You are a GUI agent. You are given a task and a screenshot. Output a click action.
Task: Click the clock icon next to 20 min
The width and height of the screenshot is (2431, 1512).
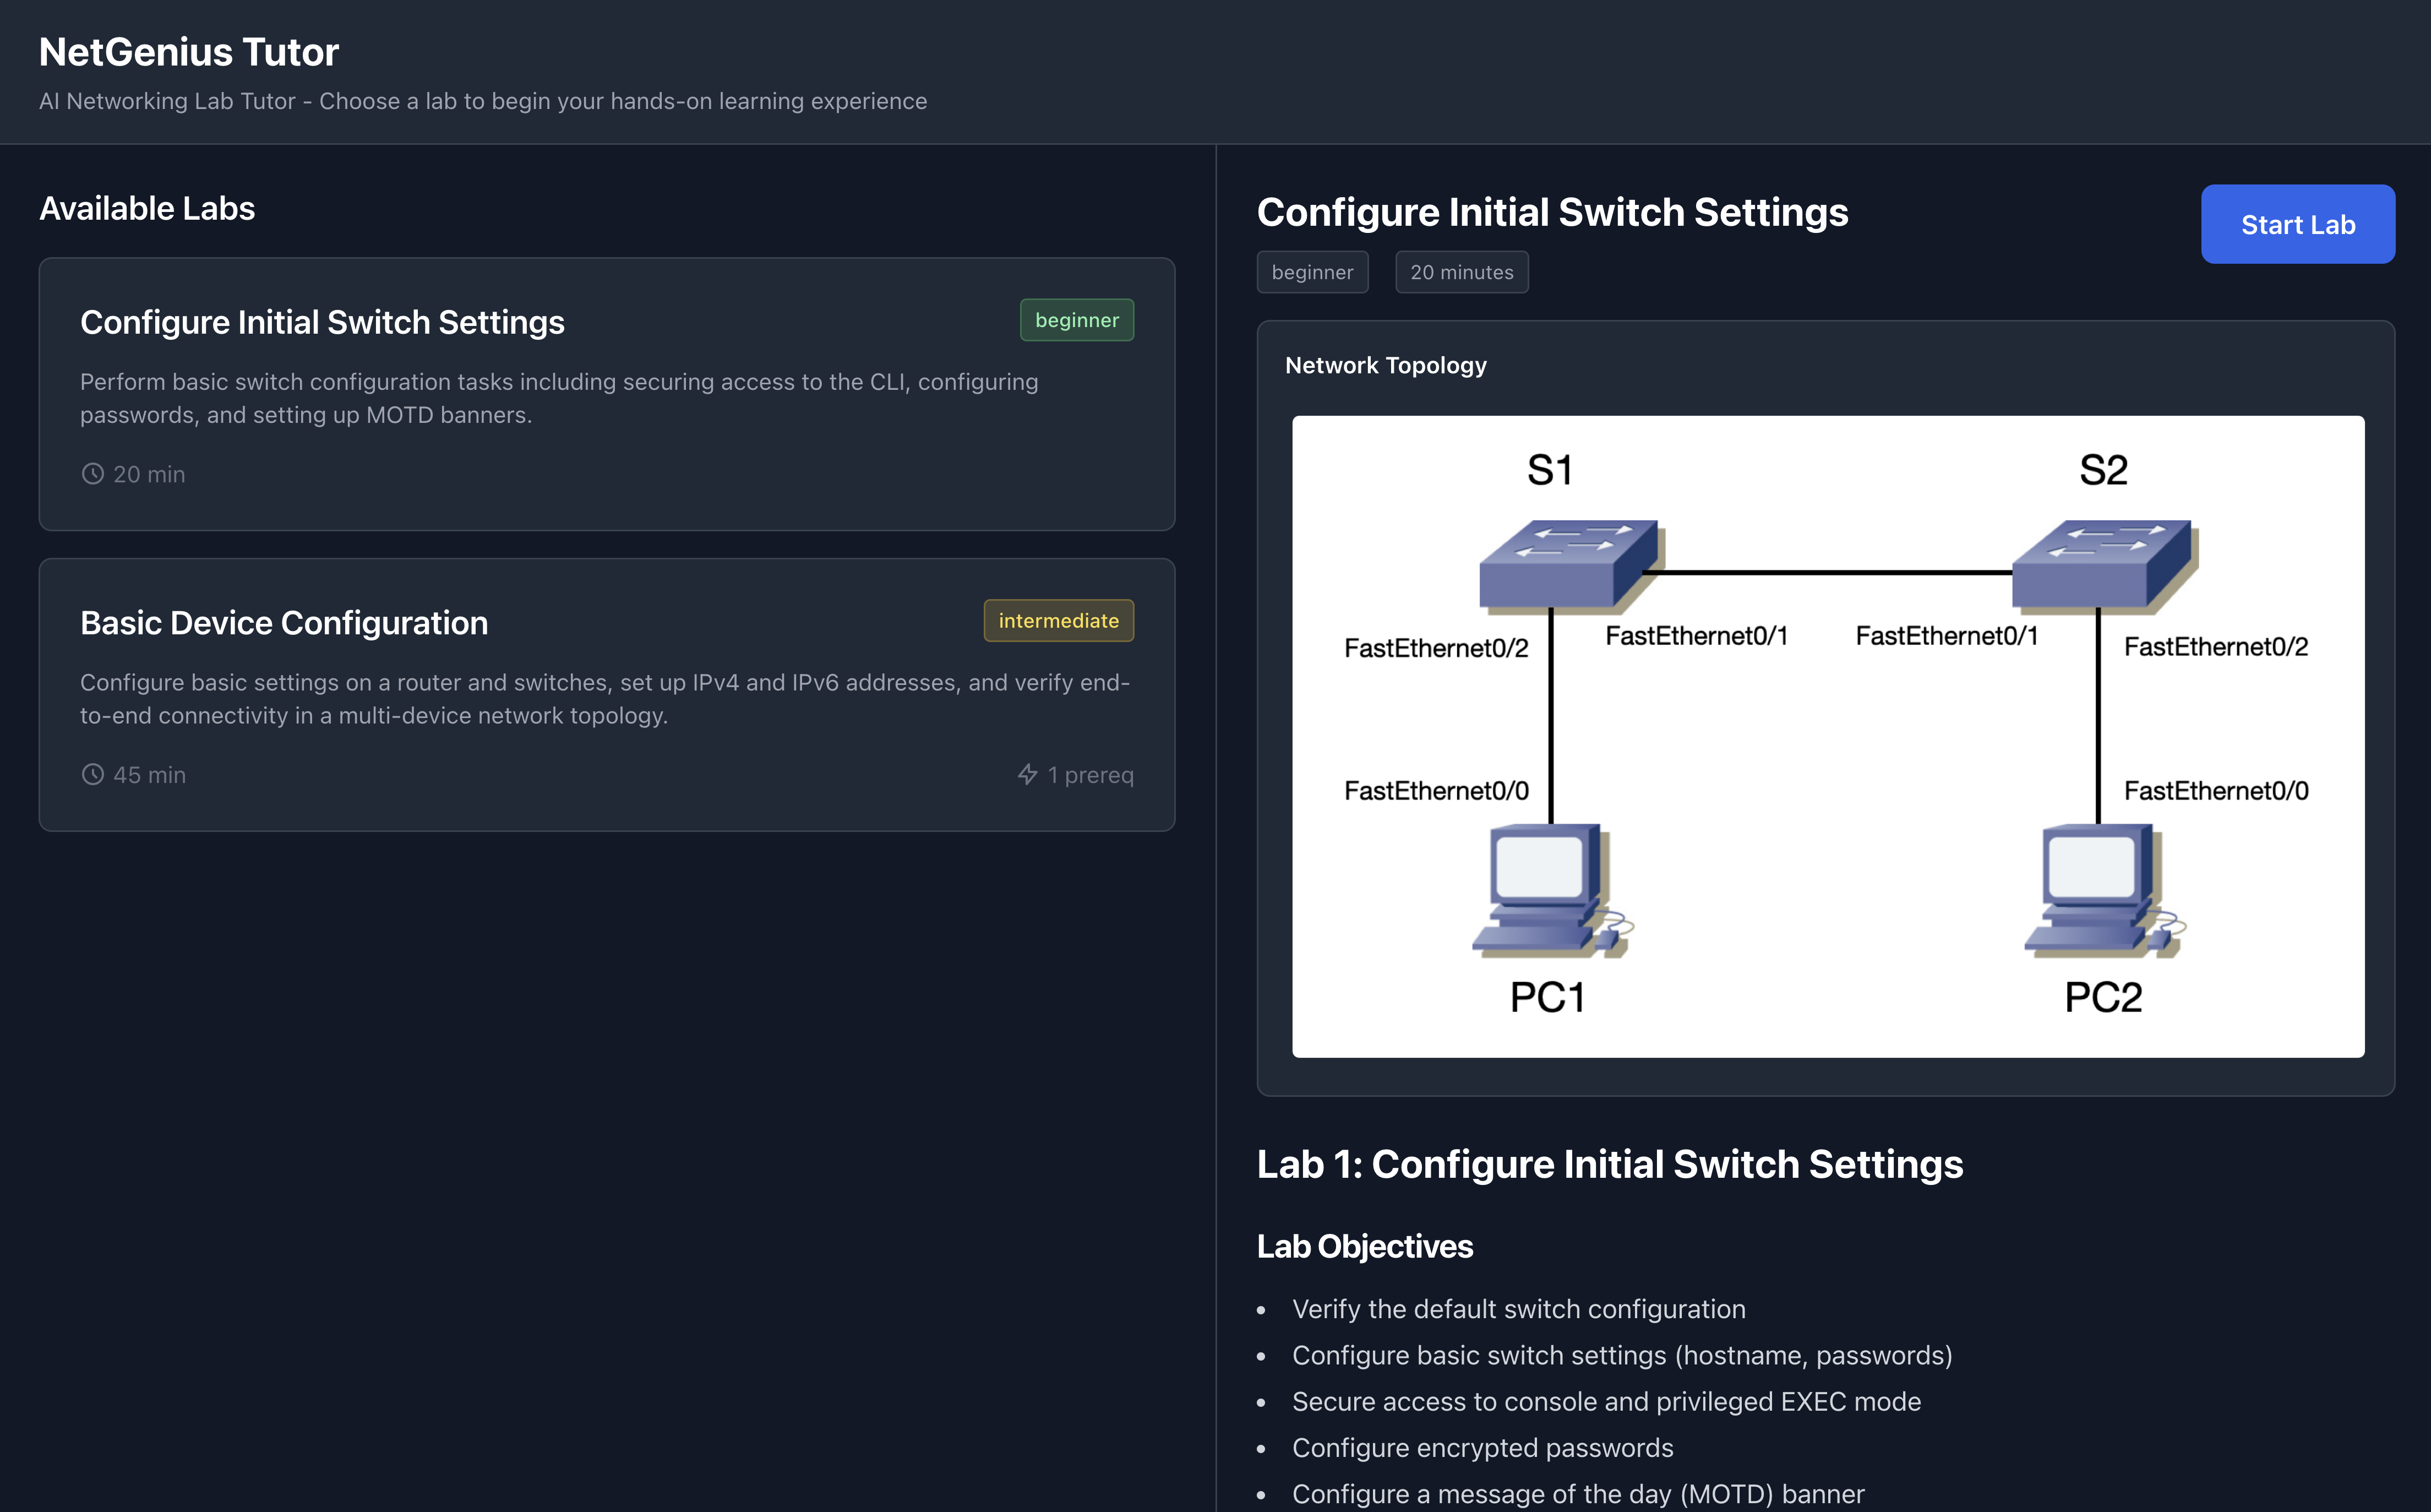point(92,474)
